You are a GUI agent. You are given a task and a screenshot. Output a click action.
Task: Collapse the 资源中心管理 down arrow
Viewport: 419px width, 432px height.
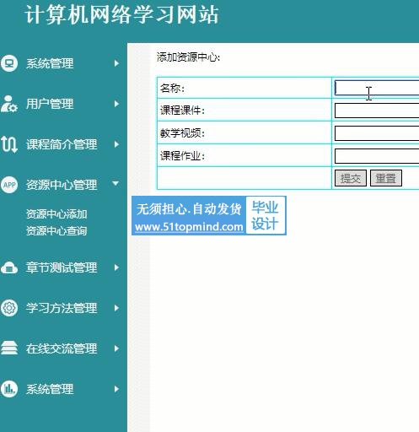pyautogui.click(x=115, y=184)
